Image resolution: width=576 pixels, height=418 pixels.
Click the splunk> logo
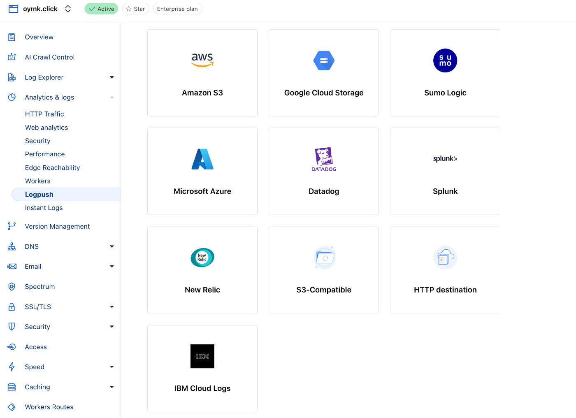click(445, 159)
